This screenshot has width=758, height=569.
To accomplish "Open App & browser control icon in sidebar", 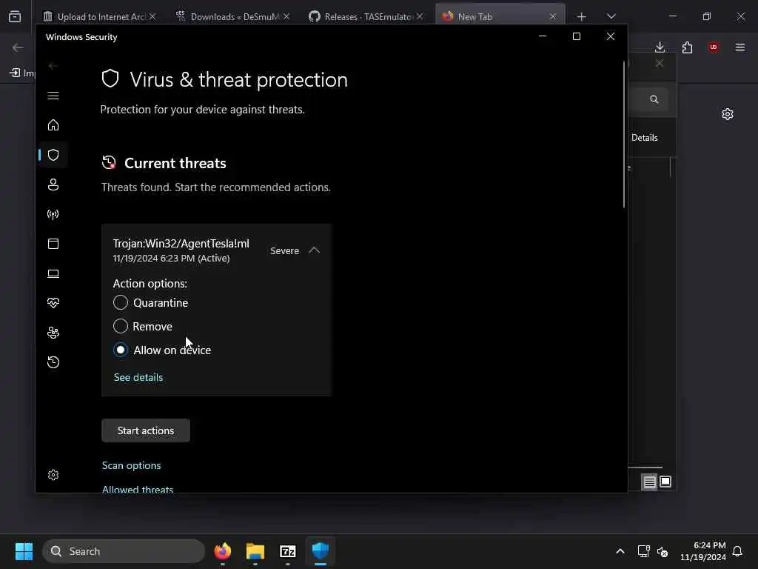I will click(x=53, y=244).
